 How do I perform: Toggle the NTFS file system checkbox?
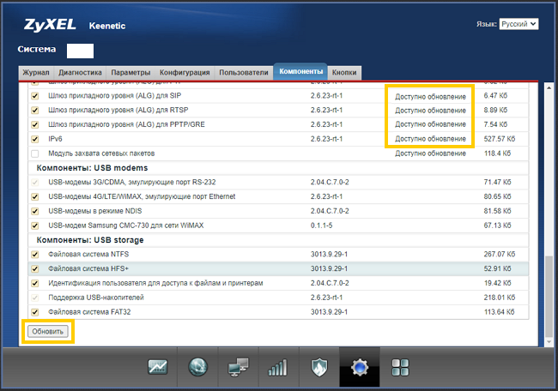(35, 254)
